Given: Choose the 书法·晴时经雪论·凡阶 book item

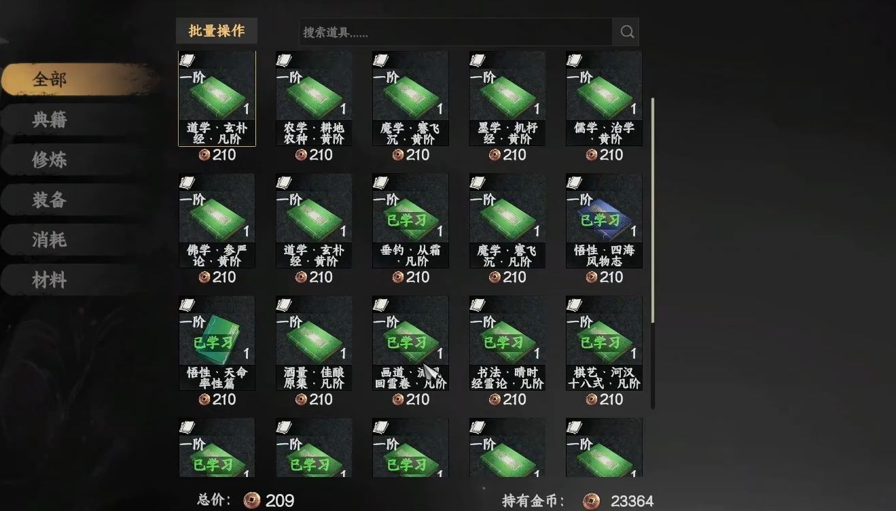Looking at the screenshot, I should [x=507, y=343].
